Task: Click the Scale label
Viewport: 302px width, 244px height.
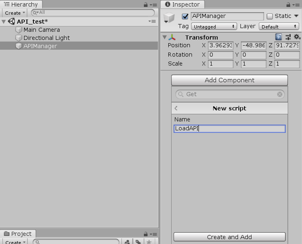Action: point(175,64)
